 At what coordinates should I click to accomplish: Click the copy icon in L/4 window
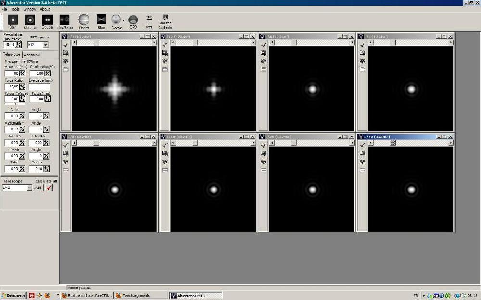tap(264, 53)
